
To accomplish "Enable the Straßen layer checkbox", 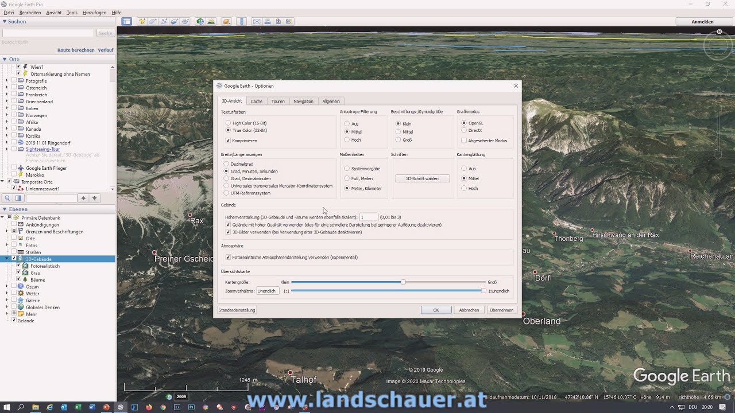I will [14, 252].
